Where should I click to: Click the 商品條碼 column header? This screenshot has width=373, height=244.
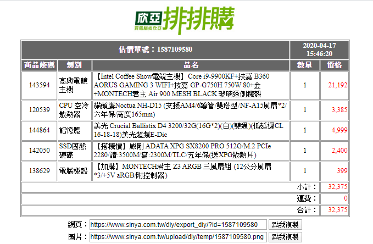pyautogui.click(x=39, y=65)
